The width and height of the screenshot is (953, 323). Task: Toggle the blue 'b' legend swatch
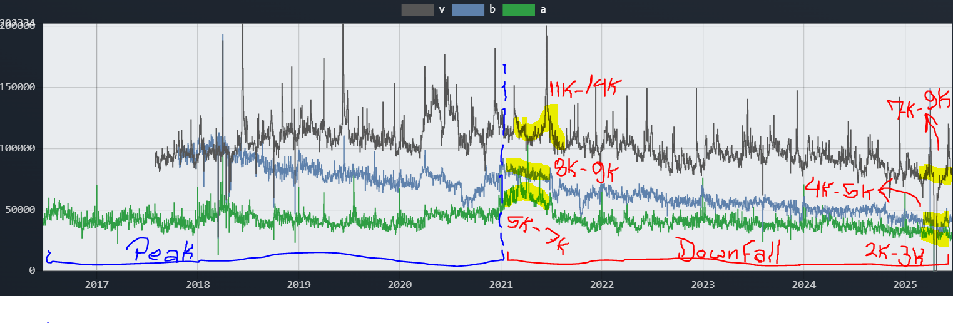coord(468,10)
